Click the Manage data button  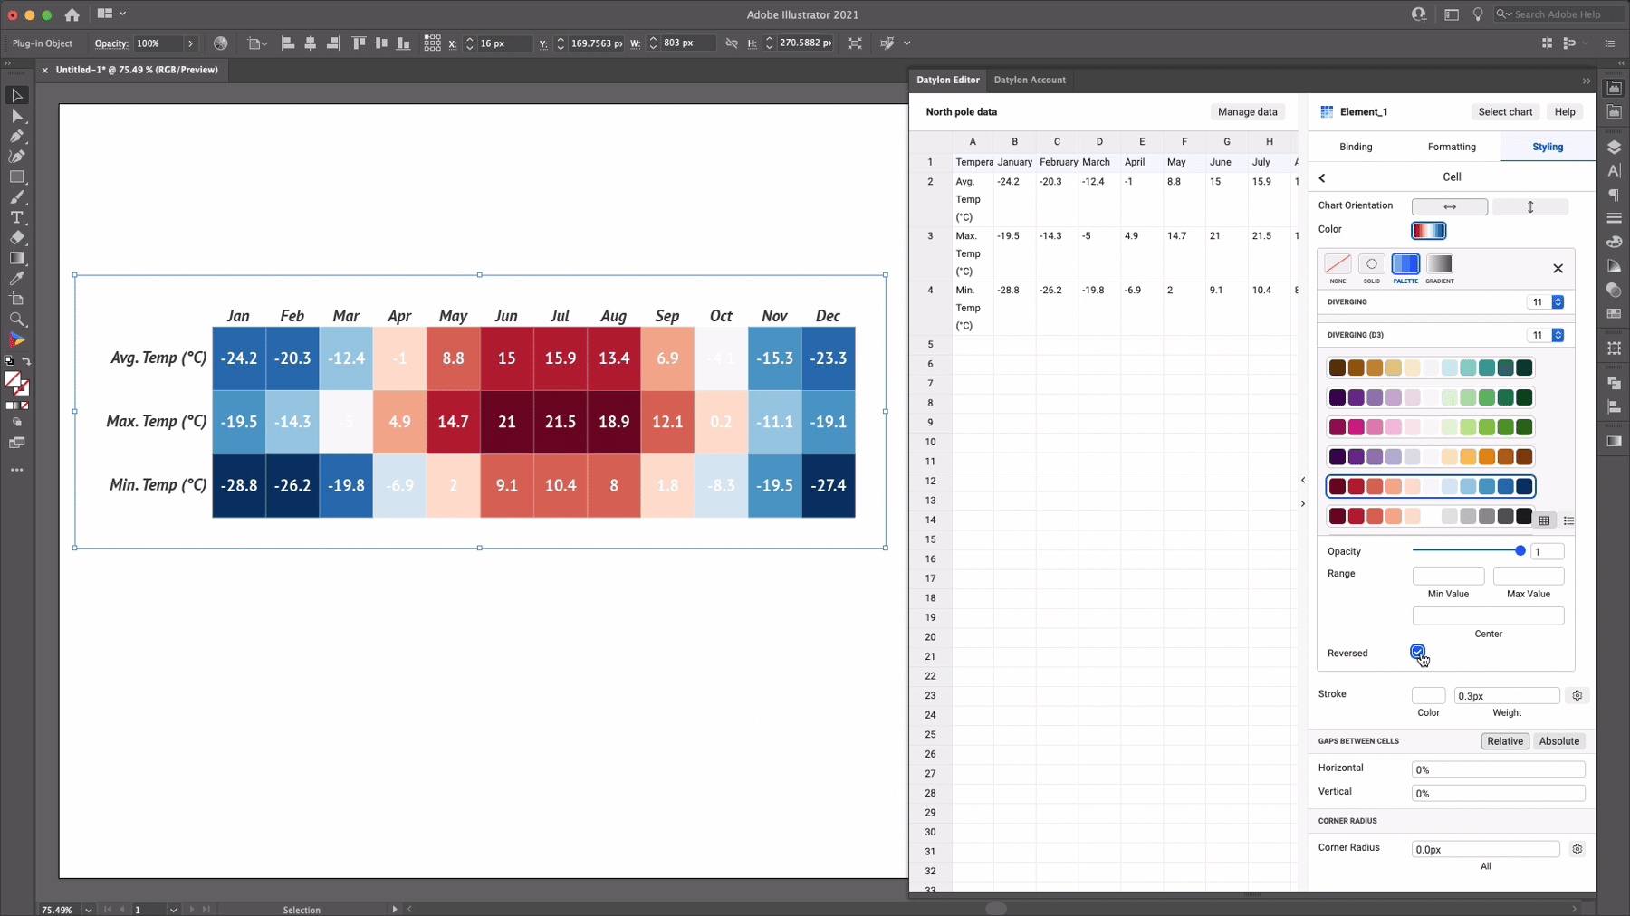coord(1247,111)
